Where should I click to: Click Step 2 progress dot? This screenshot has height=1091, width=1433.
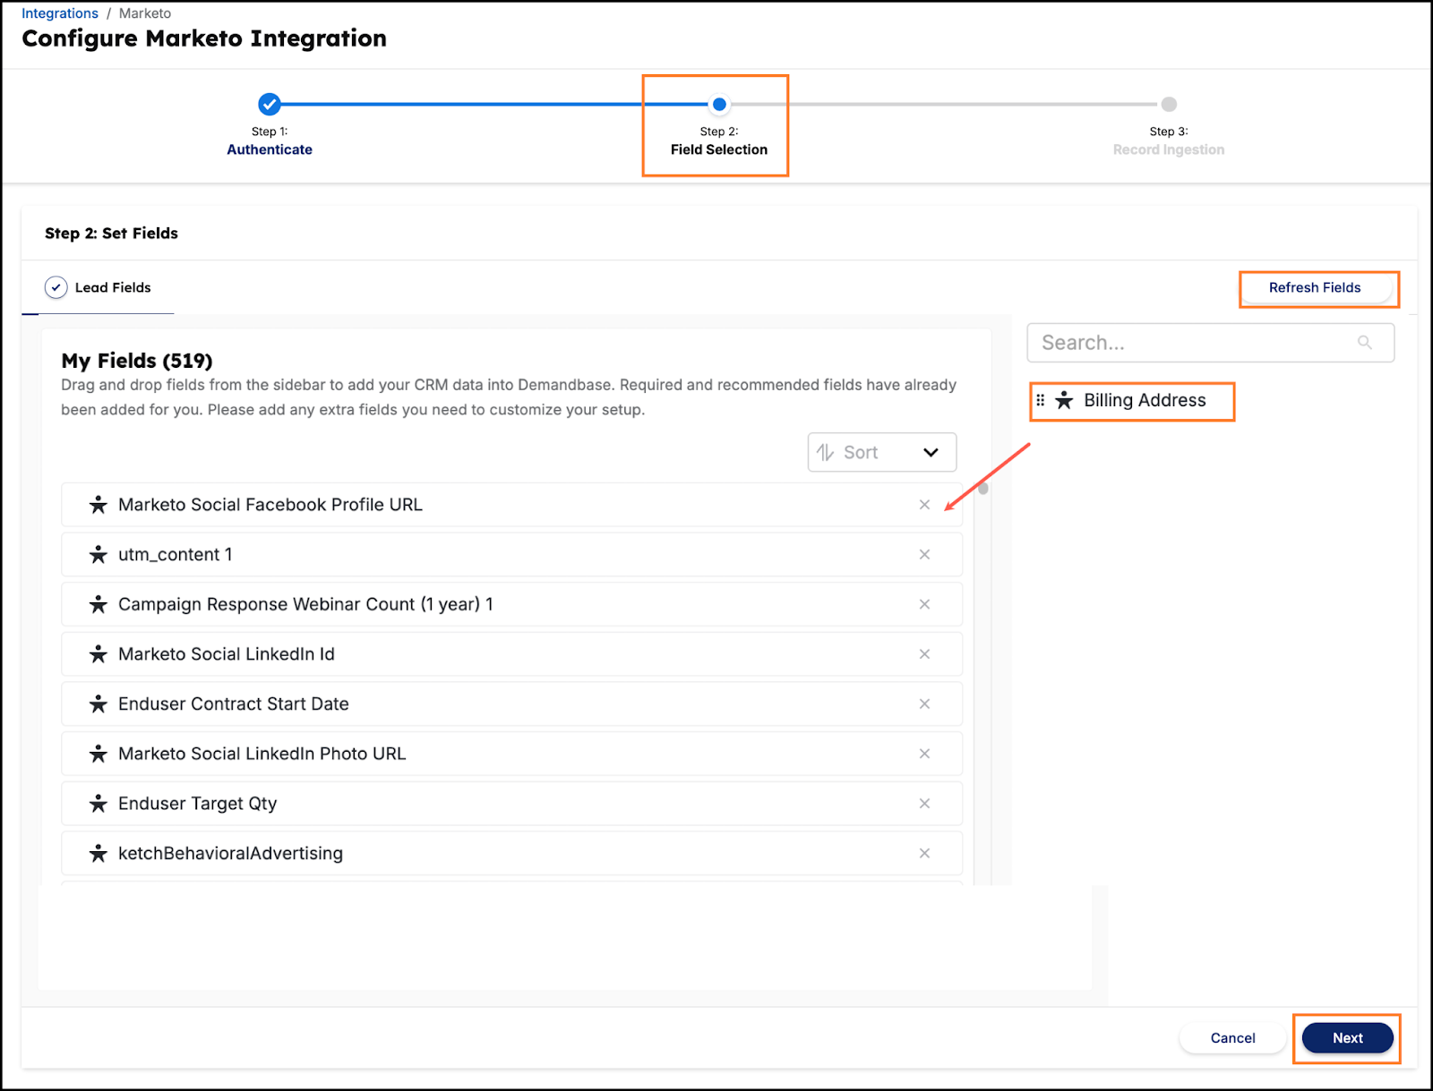click(719, 105)
